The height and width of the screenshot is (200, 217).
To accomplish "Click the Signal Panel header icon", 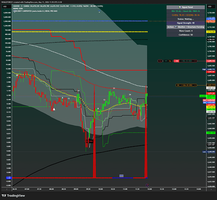I will click(180, 7).
